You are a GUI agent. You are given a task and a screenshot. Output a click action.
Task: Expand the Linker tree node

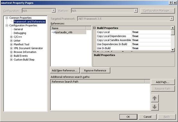(x=11, y=40)
